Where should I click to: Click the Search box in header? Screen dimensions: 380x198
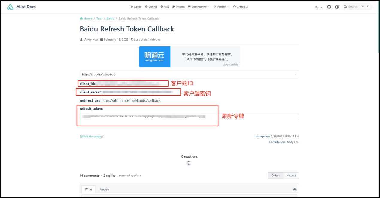tap(356, 7)
